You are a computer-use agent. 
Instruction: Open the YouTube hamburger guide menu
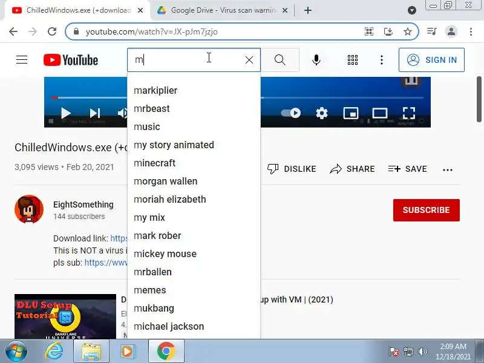(22, 59)
